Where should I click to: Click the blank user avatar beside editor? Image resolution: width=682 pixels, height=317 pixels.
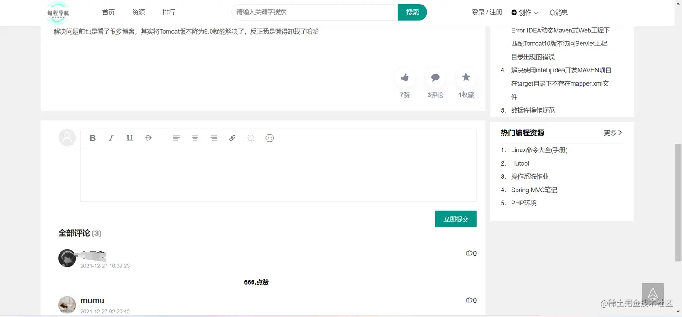[x=67, y=137]
